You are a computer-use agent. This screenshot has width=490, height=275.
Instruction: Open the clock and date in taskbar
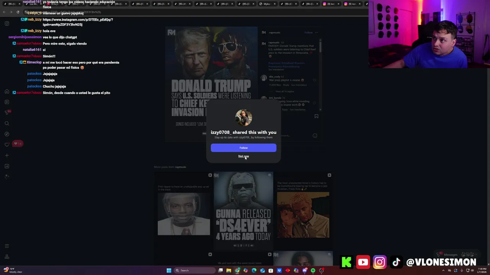point(481,270)
